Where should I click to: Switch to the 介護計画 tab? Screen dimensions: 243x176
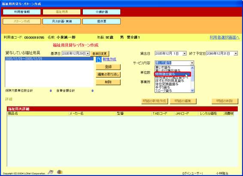[x=101, y=12]
